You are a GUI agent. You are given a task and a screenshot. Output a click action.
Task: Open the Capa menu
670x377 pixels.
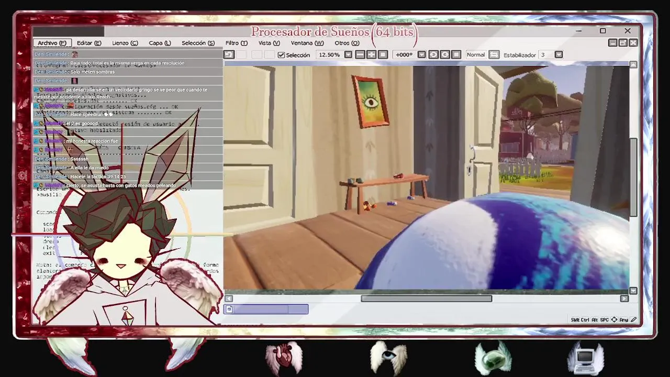coord(160,43)
